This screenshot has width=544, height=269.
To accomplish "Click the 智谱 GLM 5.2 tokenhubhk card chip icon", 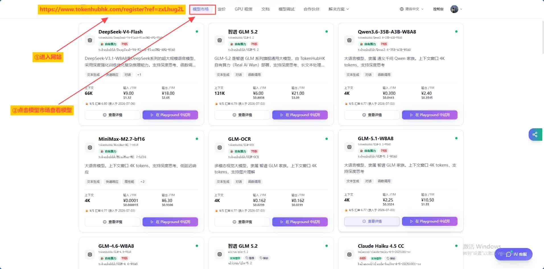I will tap(220, 40).
